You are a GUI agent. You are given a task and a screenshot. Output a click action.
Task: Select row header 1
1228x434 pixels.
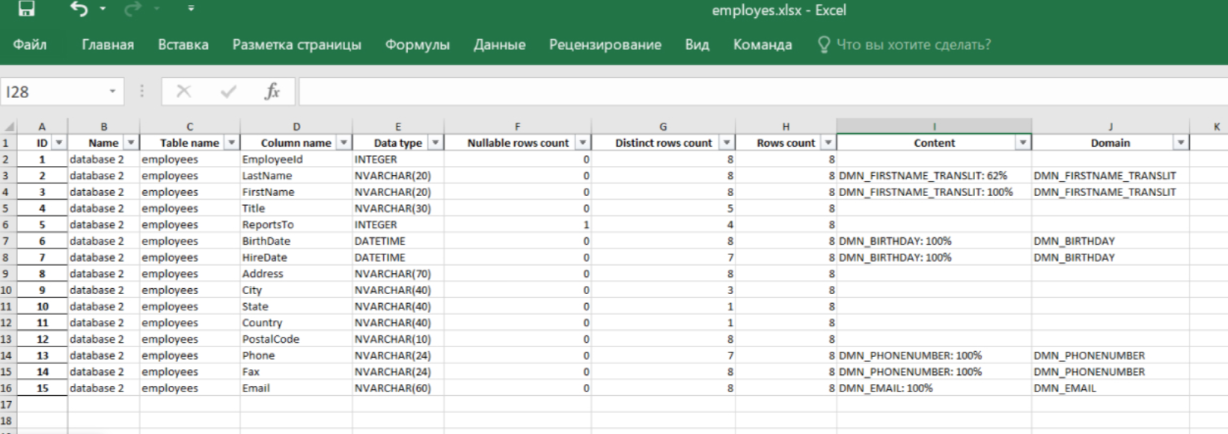click(x=7, y=143)
